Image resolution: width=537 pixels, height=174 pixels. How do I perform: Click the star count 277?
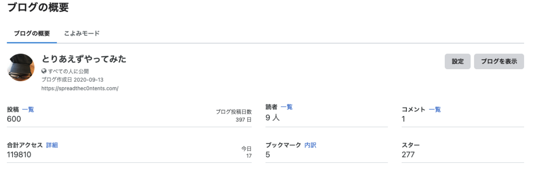[x=408, y=154]
